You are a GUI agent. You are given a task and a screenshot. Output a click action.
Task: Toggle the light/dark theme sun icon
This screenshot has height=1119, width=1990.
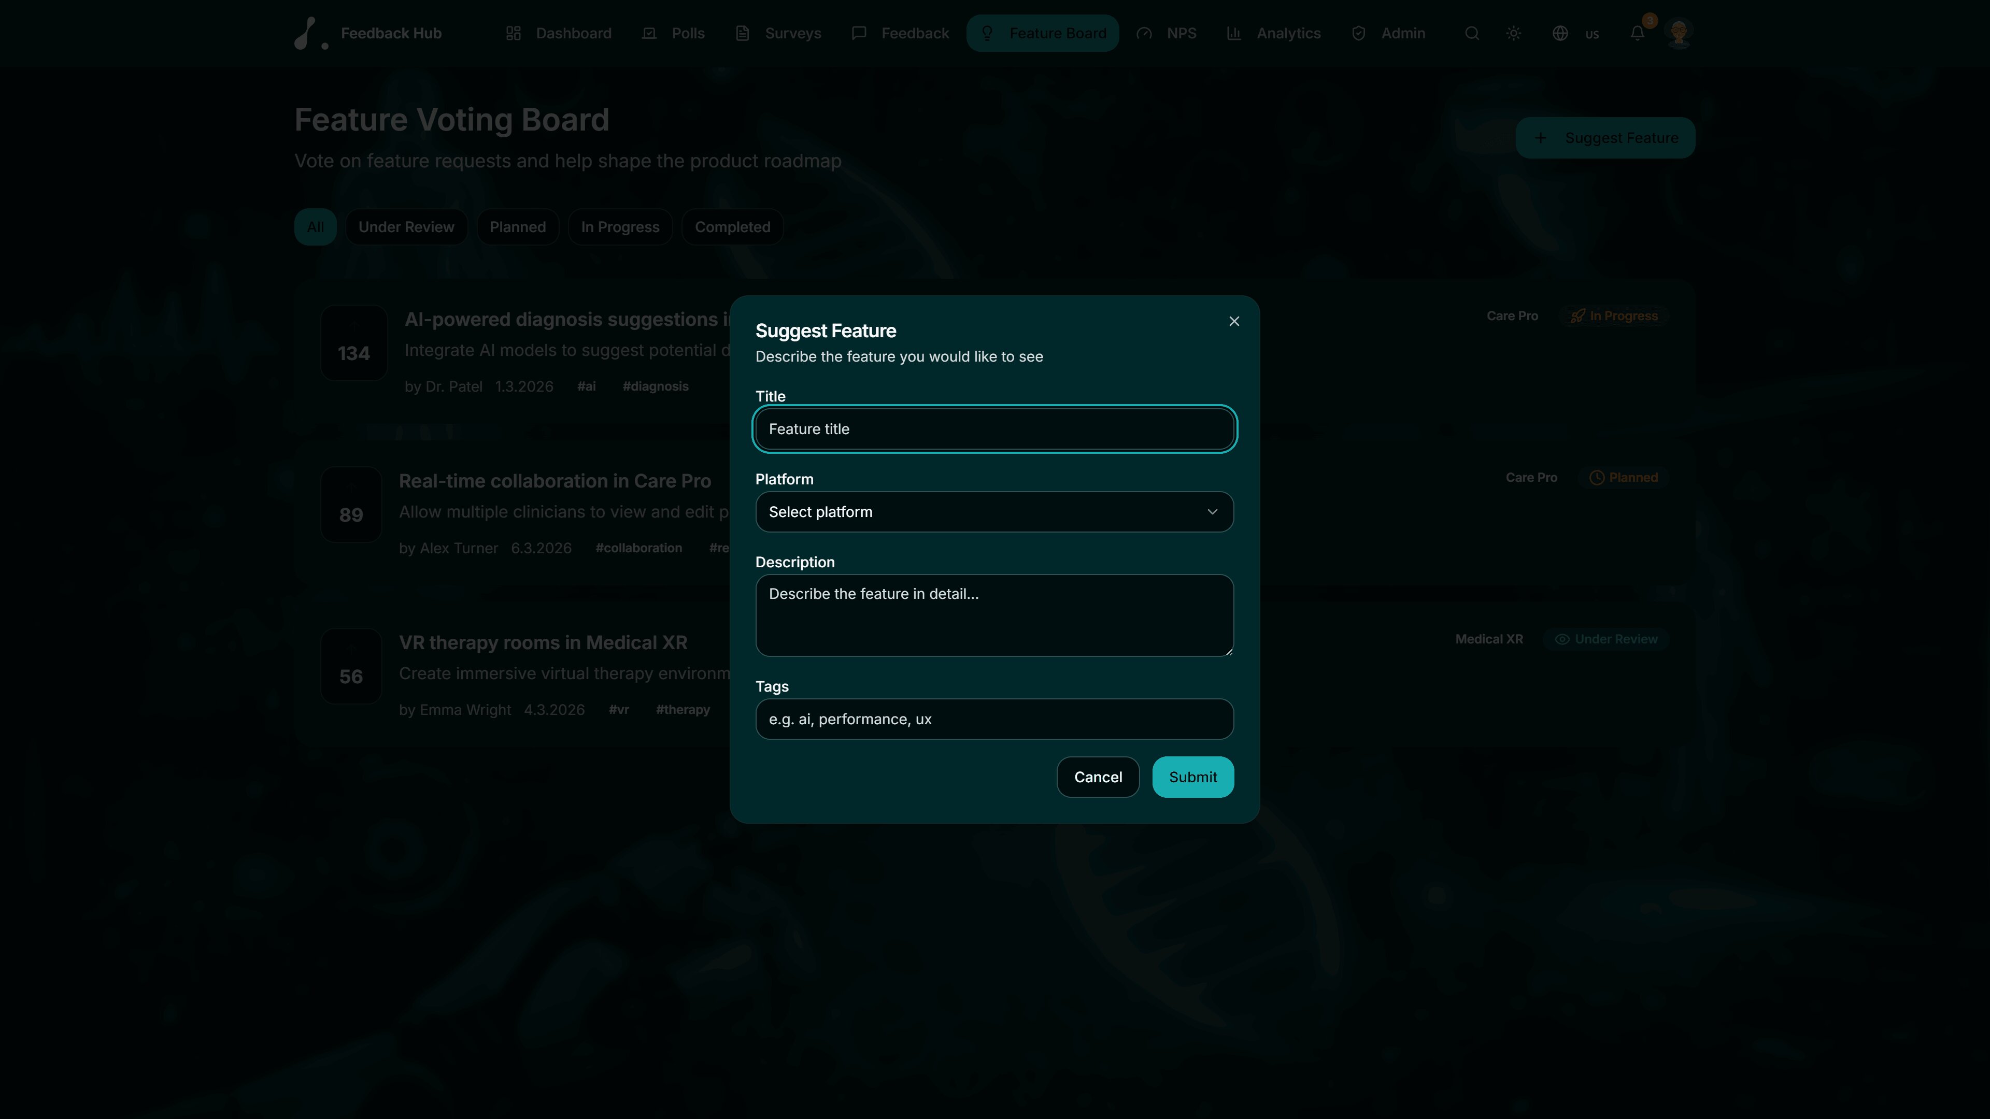point(1513,33)
